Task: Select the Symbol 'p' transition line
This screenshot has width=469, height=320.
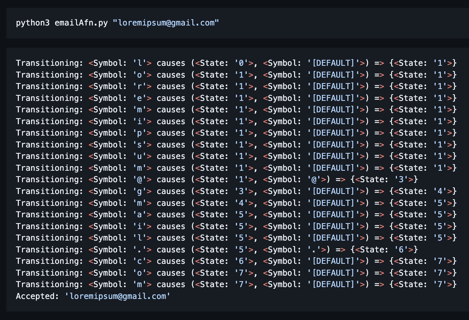Action: point(236,133)
